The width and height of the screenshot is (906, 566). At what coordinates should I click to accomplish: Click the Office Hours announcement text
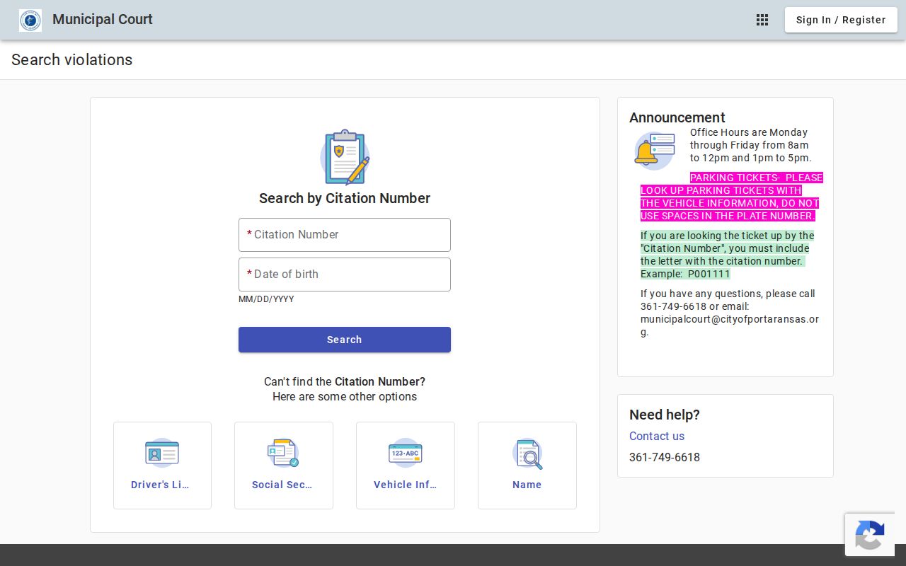(x=751, y=145)
